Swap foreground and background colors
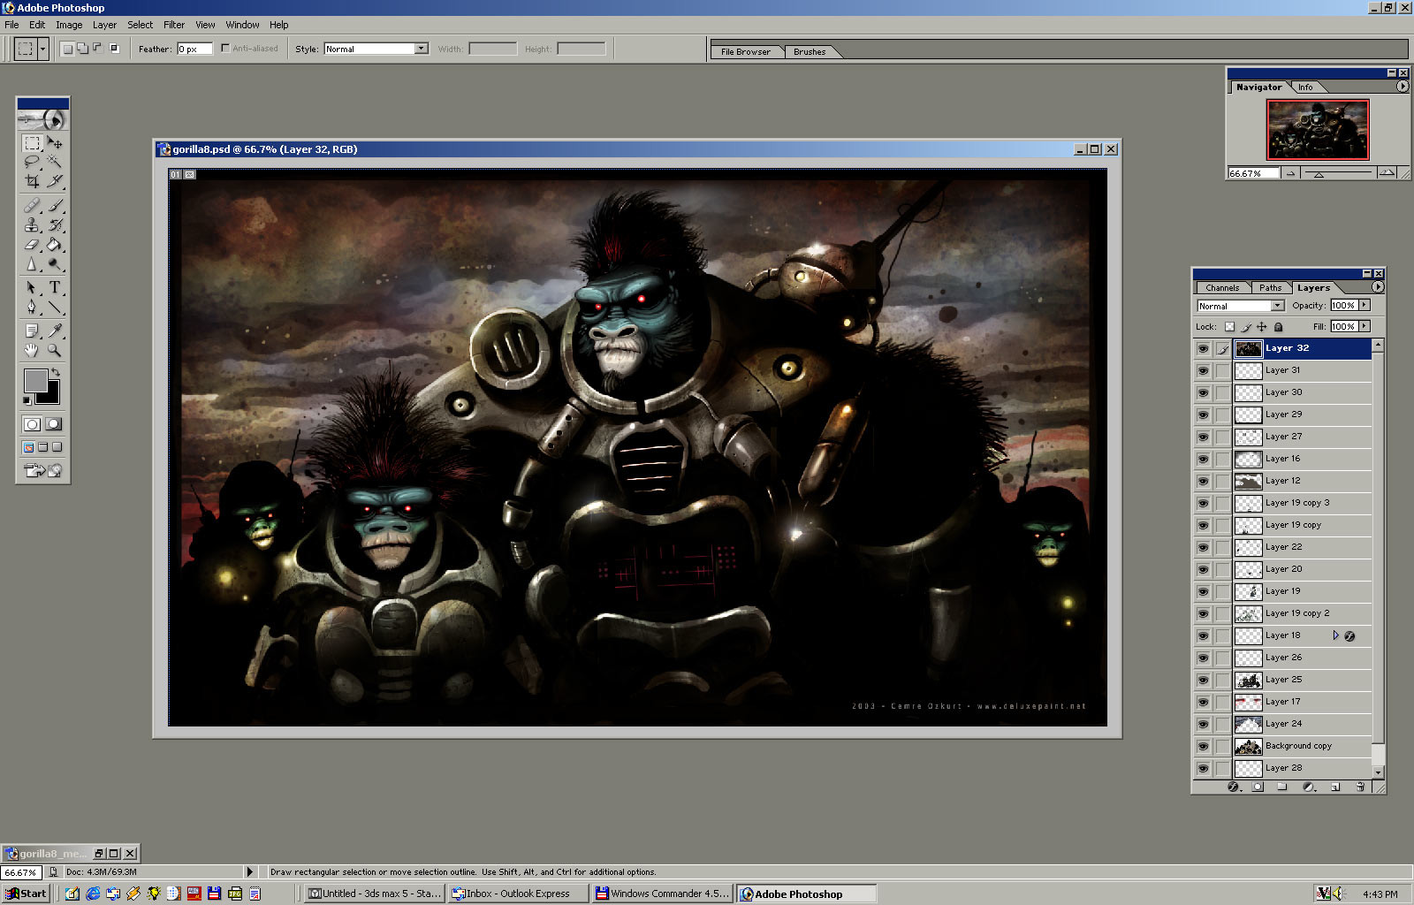The image size is (1414, 905). [56, 373]
